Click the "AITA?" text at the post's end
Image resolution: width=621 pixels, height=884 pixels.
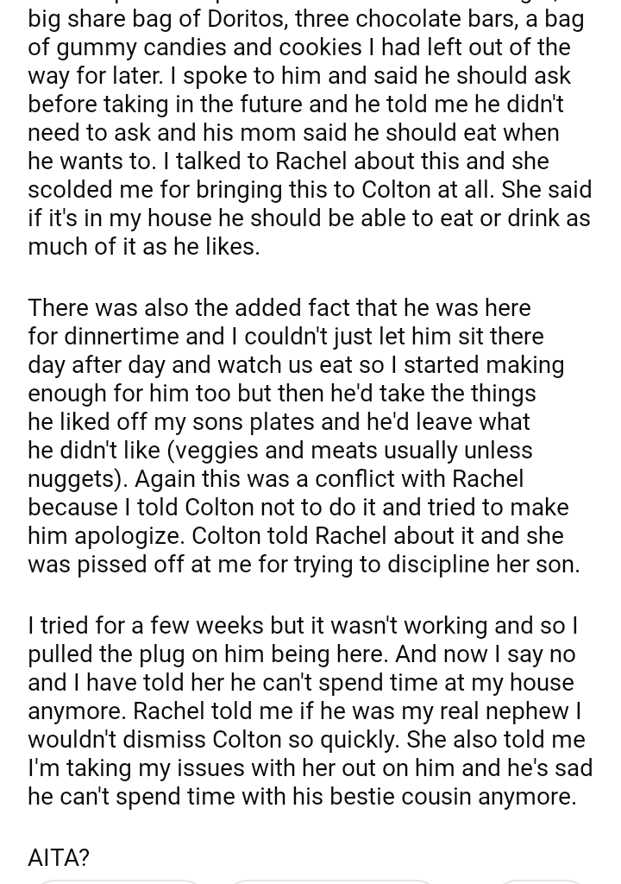tap(59, 857)
